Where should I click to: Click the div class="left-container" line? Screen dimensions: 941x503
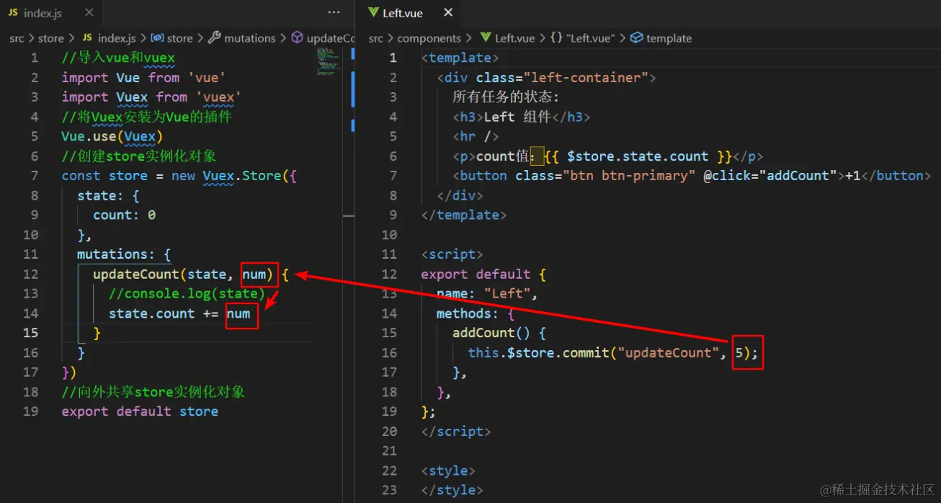tap(546, 77)
